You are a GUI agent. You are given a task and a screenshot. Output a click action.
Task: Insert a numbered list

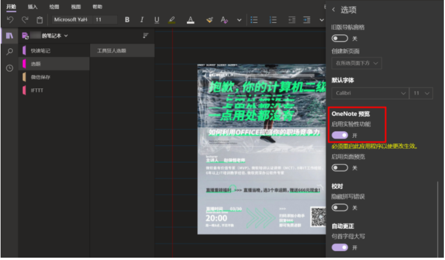(x=273, y=20)
